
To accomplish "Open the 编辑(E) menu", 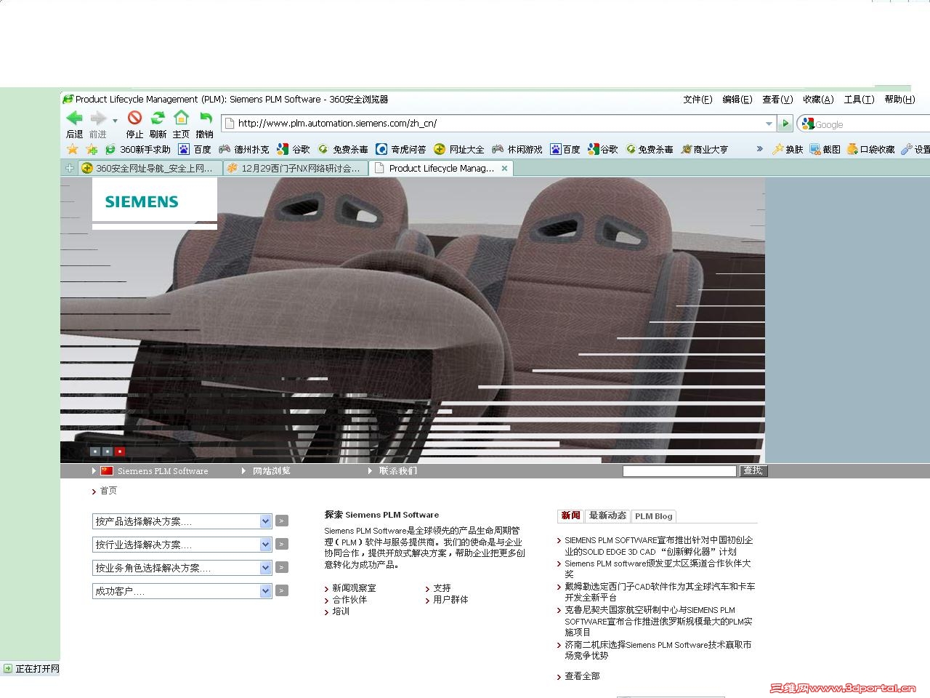I will (737, 100).
